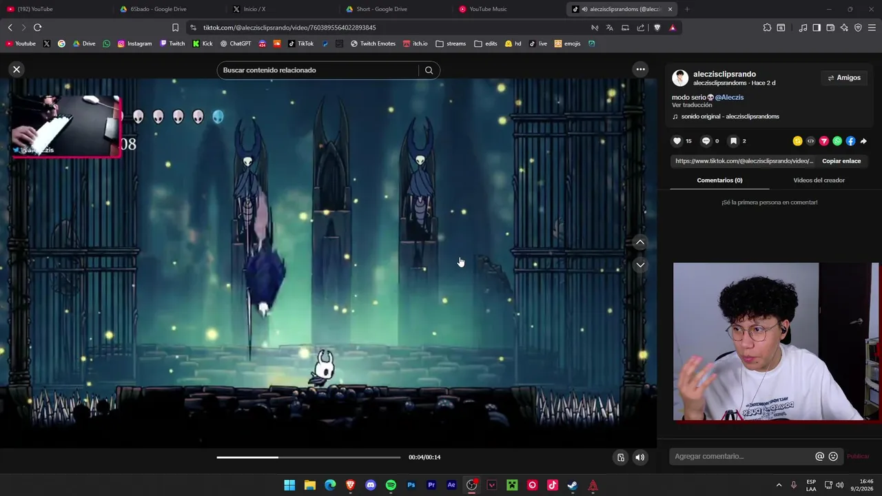The height and width of the screenshot is (496, 882).
Task: Open more share options arrow
Action: coord(863,141)
